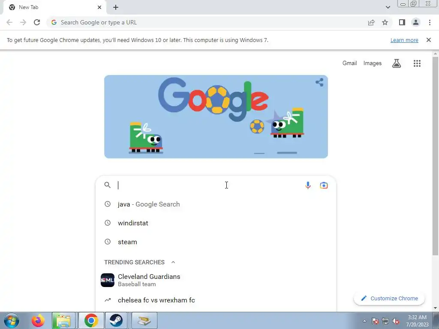The height and width of the screenshot is (329, 439).
Task: Dismiss the Chrome updates notification bar
Action: coord(429,40)
